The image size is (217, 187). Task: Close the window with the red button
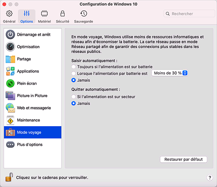[x=4, y=4]
